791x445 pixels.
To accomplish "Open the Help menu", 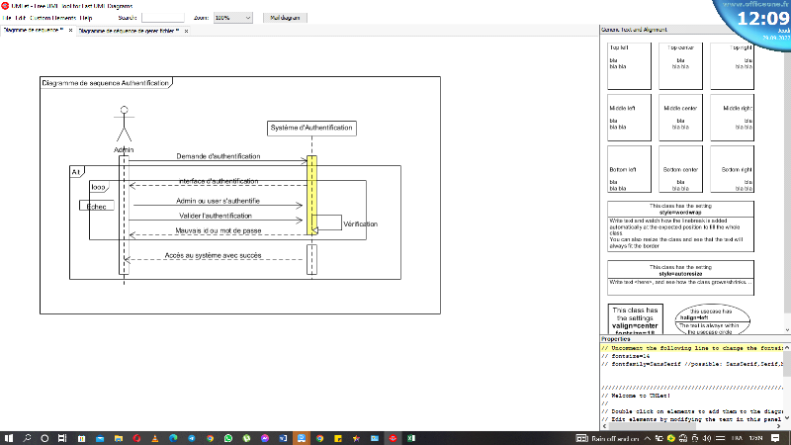I will pyautogui.click(x=86, y=18).
